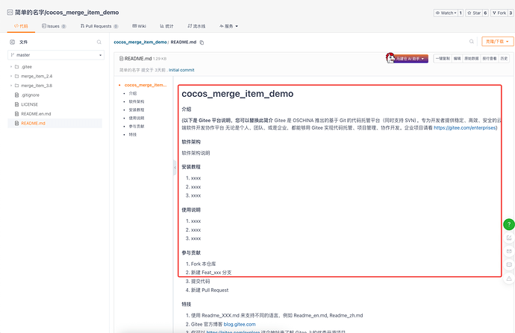Screen dimensions: 515x333
Task: Star the repository
Action: pos(474,13)
